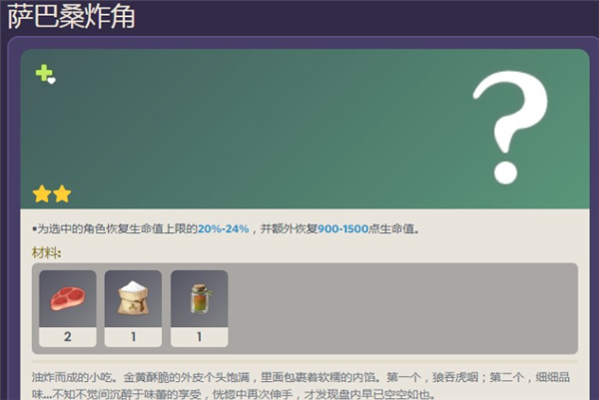Click the 油炸而成的小吃 flavor text paragraph
599x400 pixels.
click(299, 378)
